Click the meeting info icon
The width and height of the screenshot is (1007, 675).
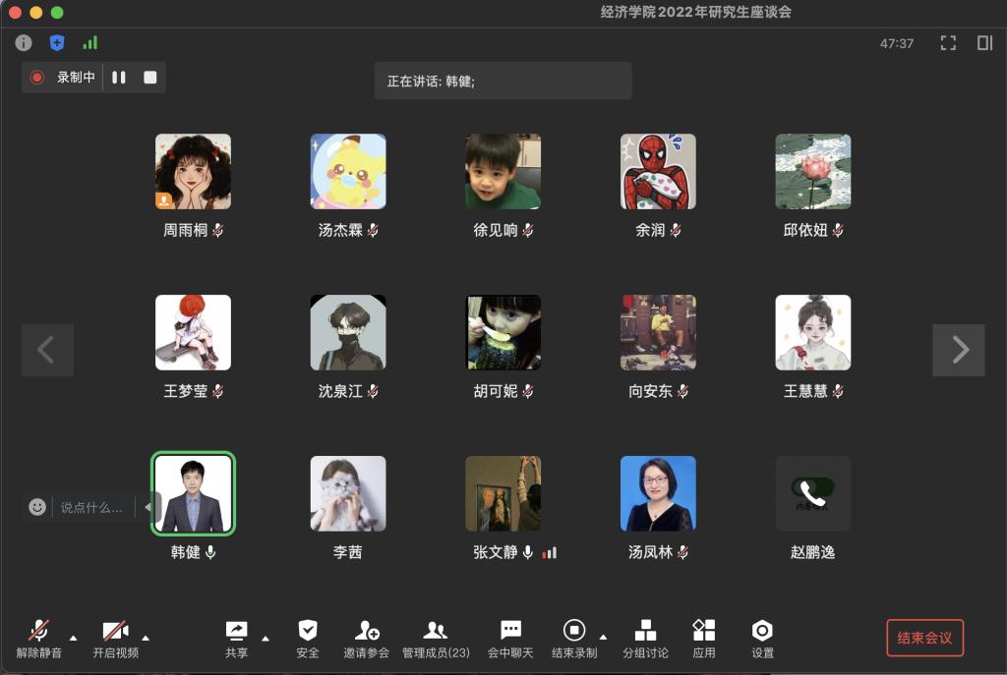point(24,42)
